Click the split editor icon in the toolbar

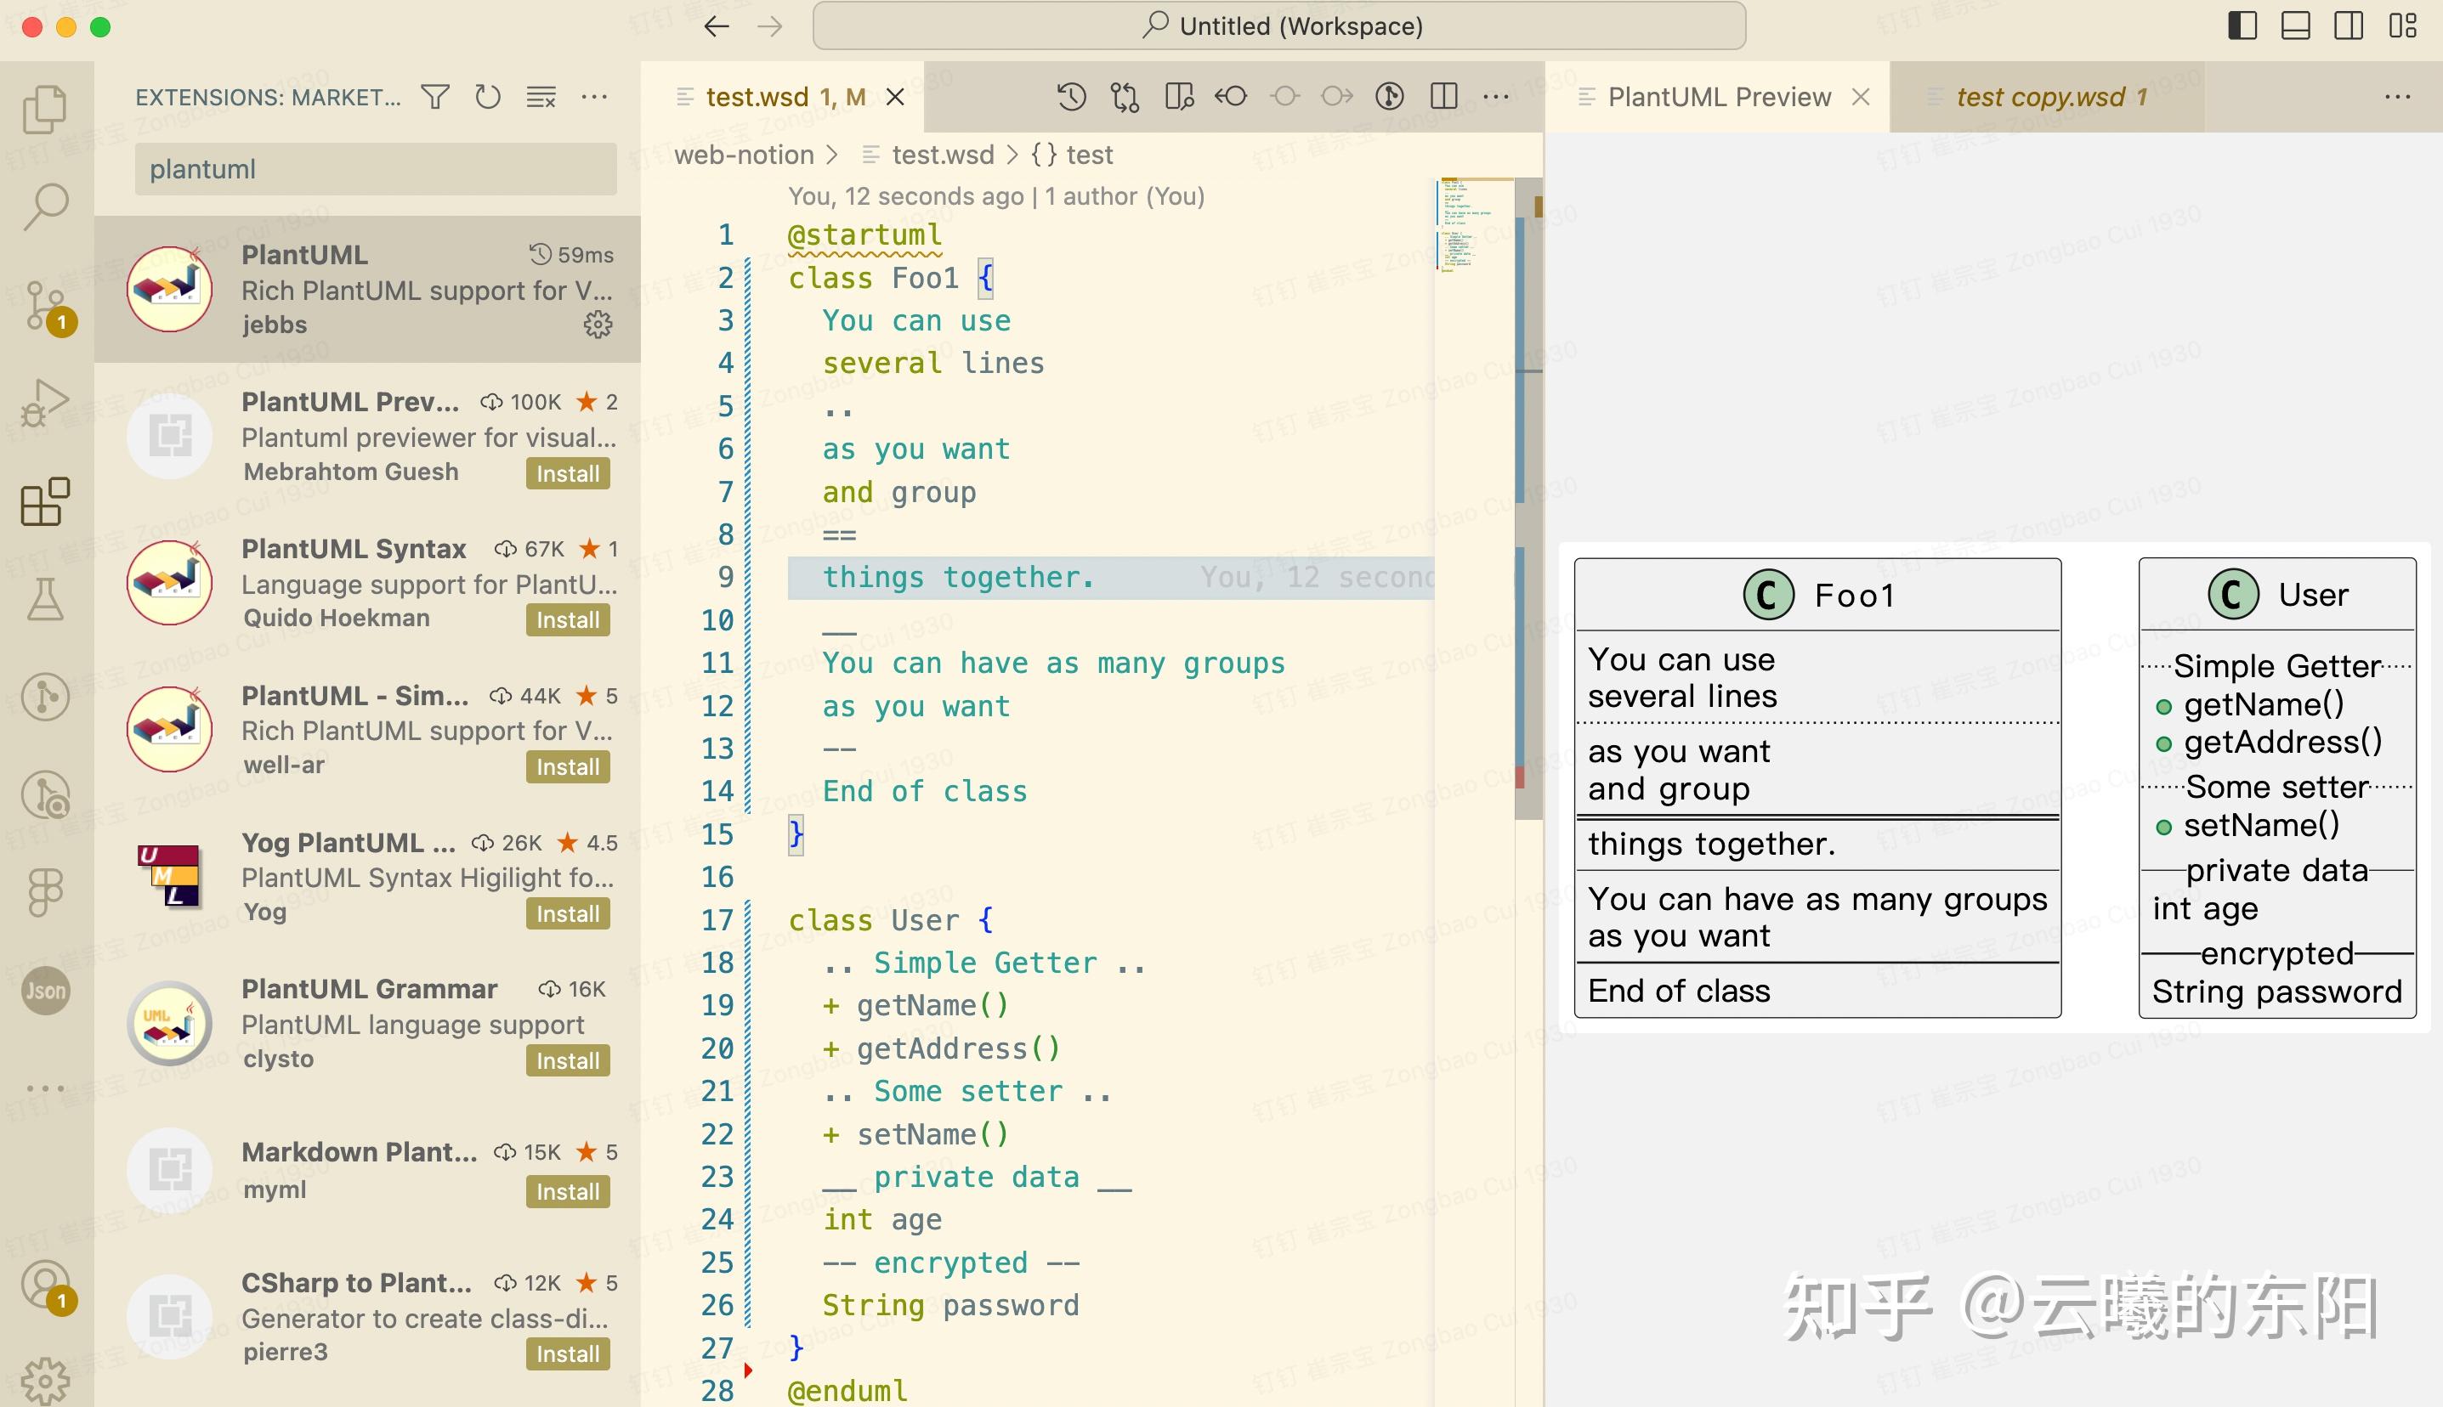1443,96
